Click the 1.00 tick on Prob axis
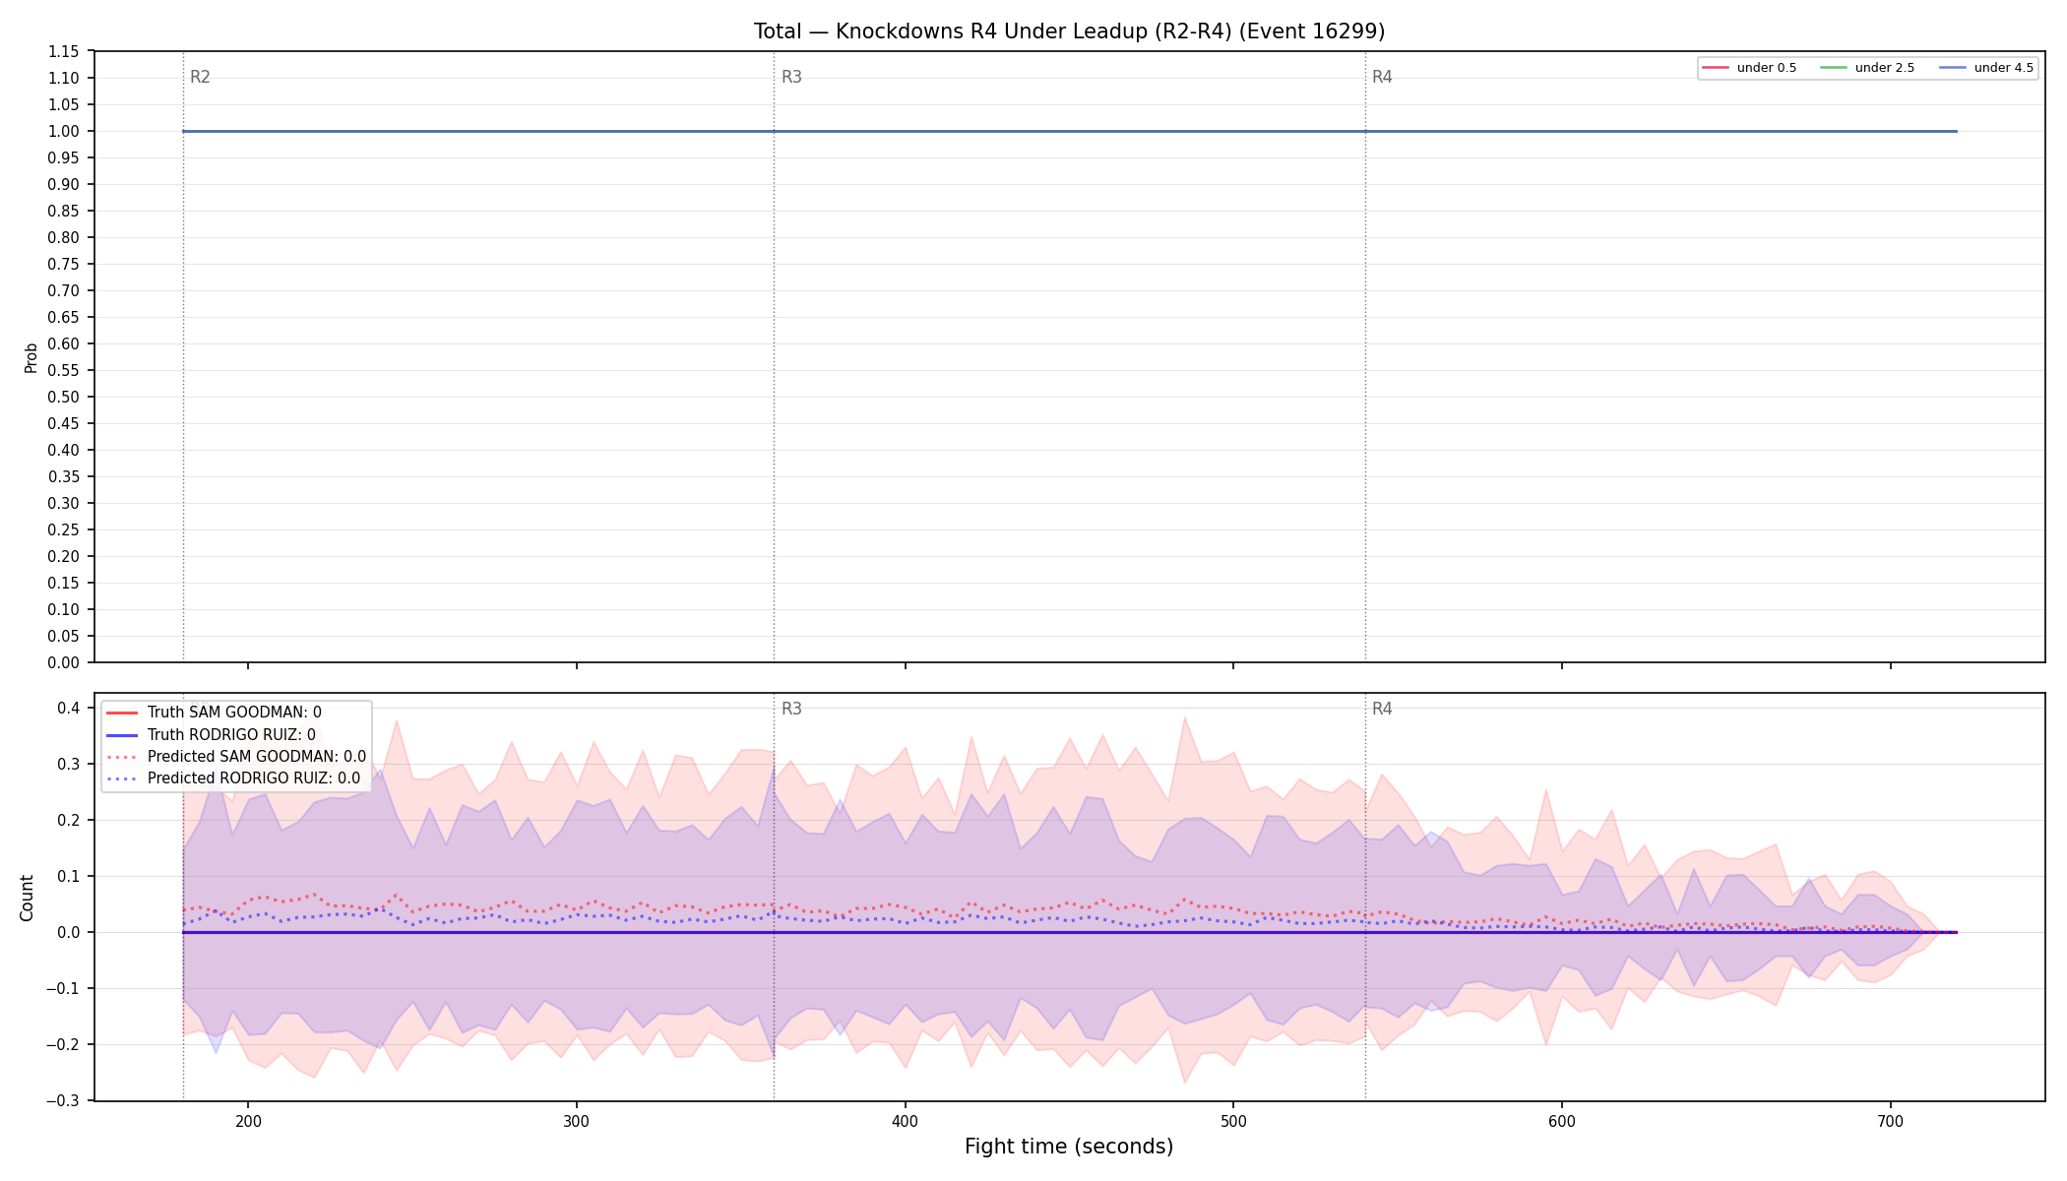The image size is (2067, 1181). click(64, 132)
